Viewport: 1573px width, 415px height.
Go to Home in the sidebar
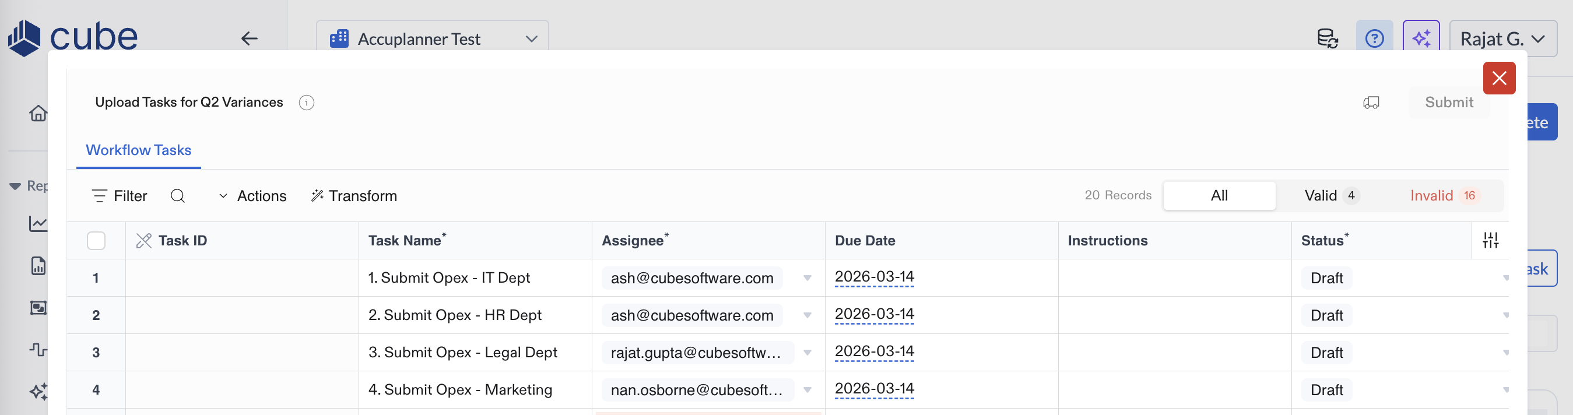click(38, 114)
